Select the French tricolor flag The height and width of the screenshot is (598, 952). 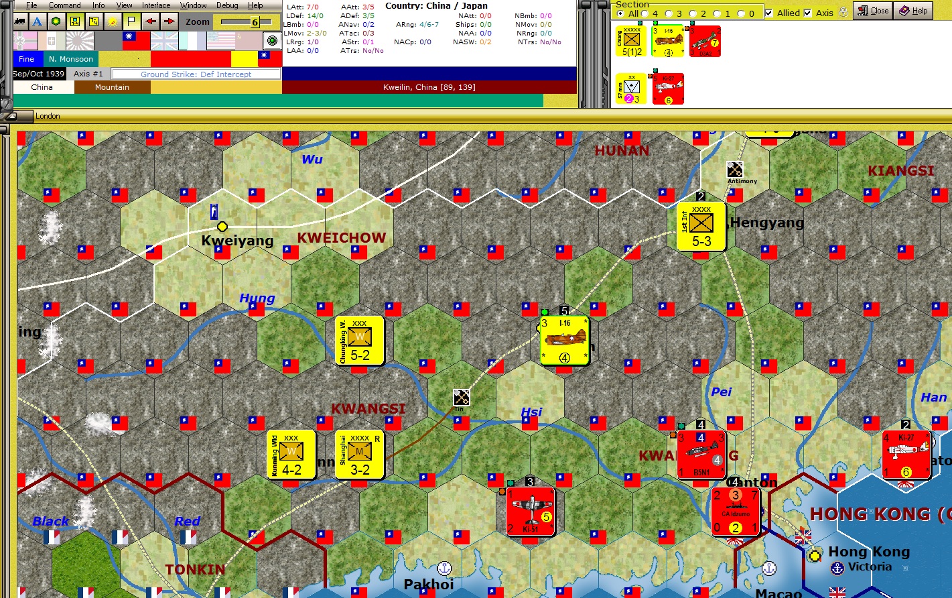click(x=192, y=41)
